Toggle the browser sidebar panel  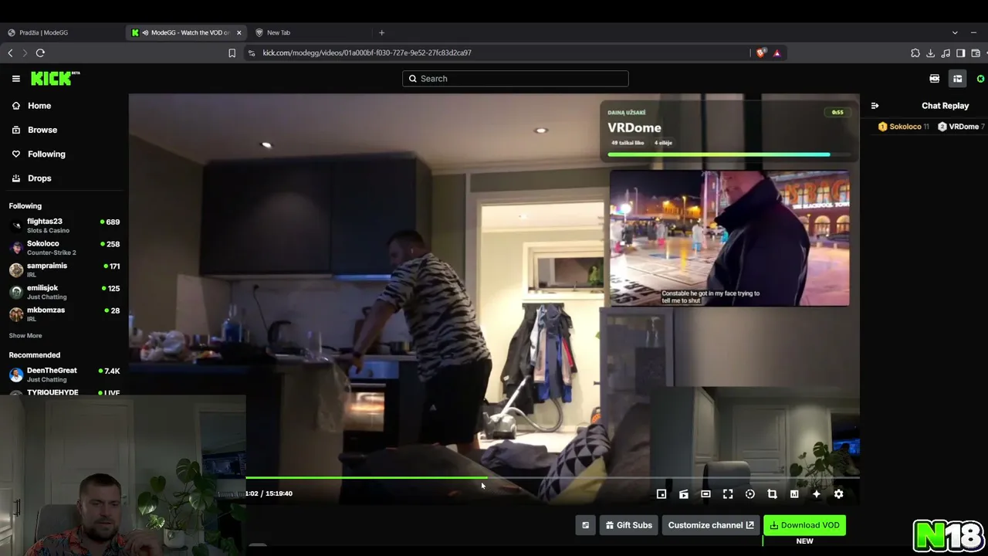click(x=961, y=53)
